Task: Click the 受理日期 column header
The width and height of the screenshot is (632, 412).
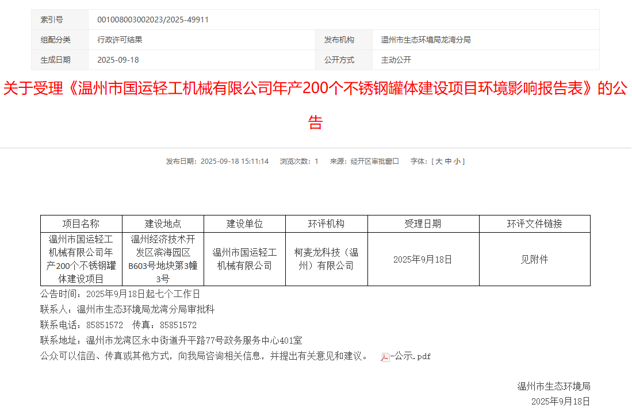Action: [423, 224]
